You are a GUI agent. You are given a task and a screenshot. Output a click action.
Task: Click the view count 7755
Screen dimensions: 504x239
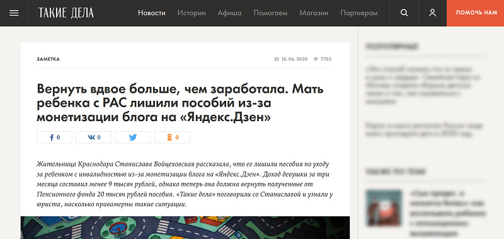tap(326, 59)
